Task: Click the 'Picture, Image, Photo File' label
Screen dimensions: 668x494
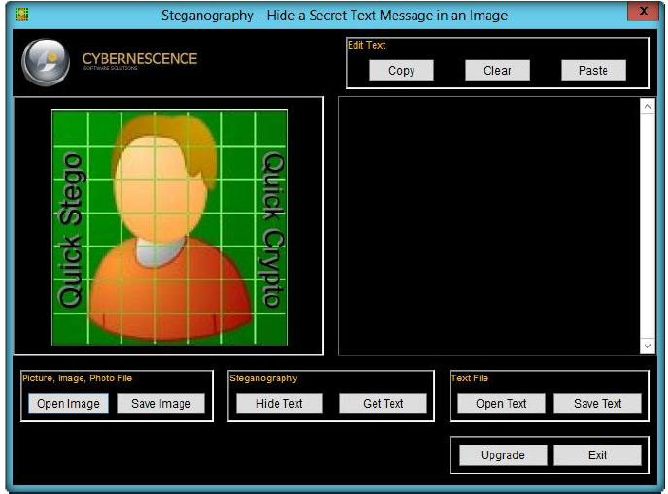Action: click(77, 378)
